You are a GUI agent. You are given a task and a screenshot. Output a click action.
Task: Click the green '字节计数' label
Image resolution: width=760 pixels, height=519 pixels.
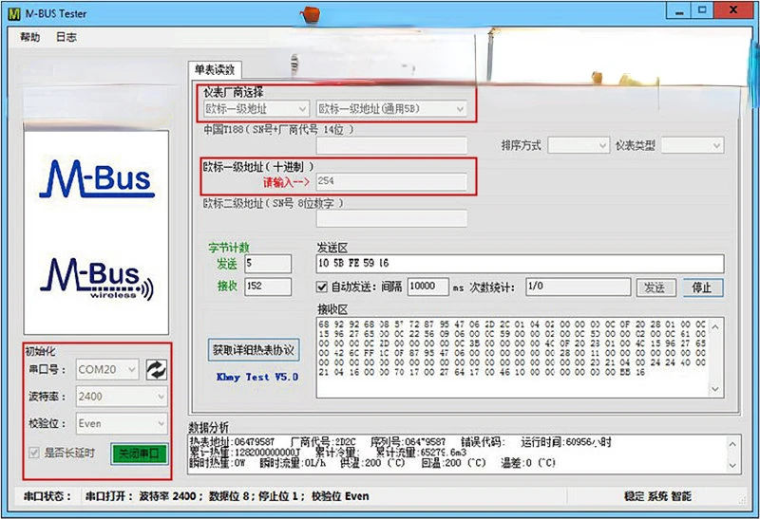[229, 248]
